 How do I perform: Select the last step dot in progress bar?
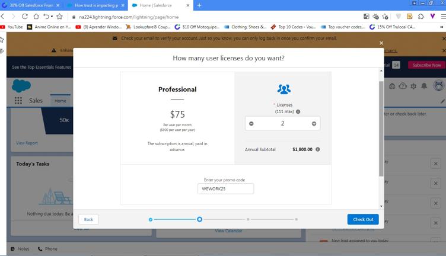tap(297, 219)
